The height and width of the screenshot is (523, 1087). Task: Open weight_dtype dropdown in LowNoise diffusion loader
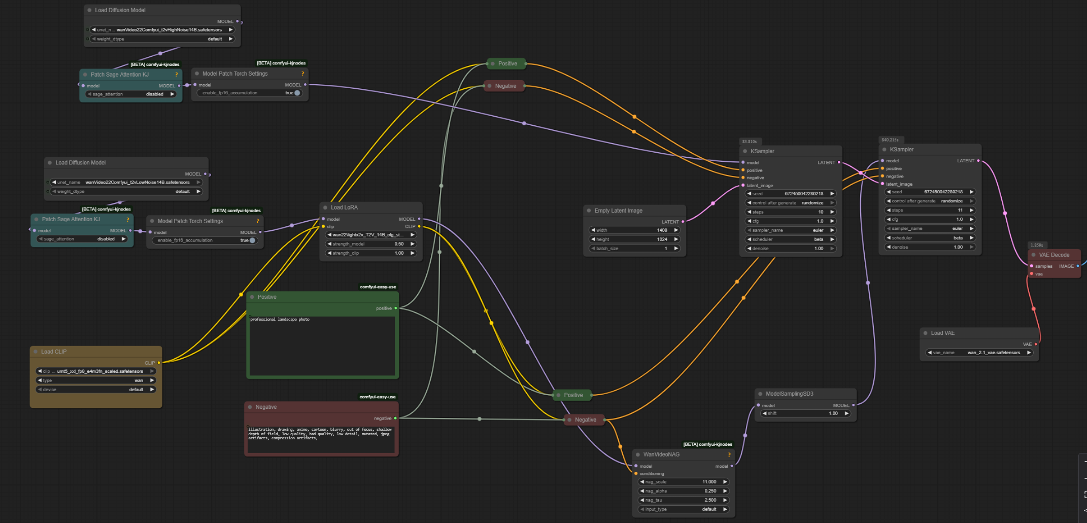pyautogui.click(x=126, y=192)
